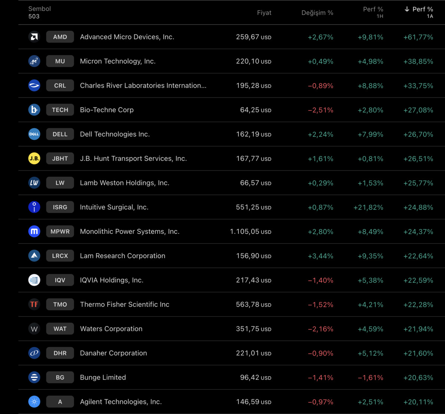This screenshot has width=445, height=414.
Task: Open the DELL ticker badge
Action: 60,134
